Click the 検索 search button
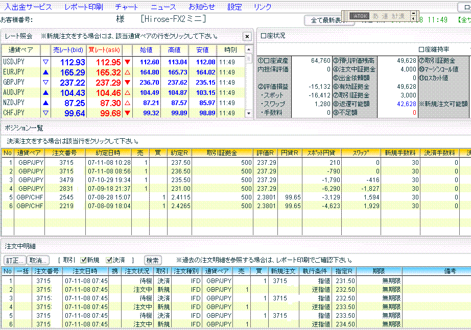The height and width of the screenshot is (330, 471). 153,261
